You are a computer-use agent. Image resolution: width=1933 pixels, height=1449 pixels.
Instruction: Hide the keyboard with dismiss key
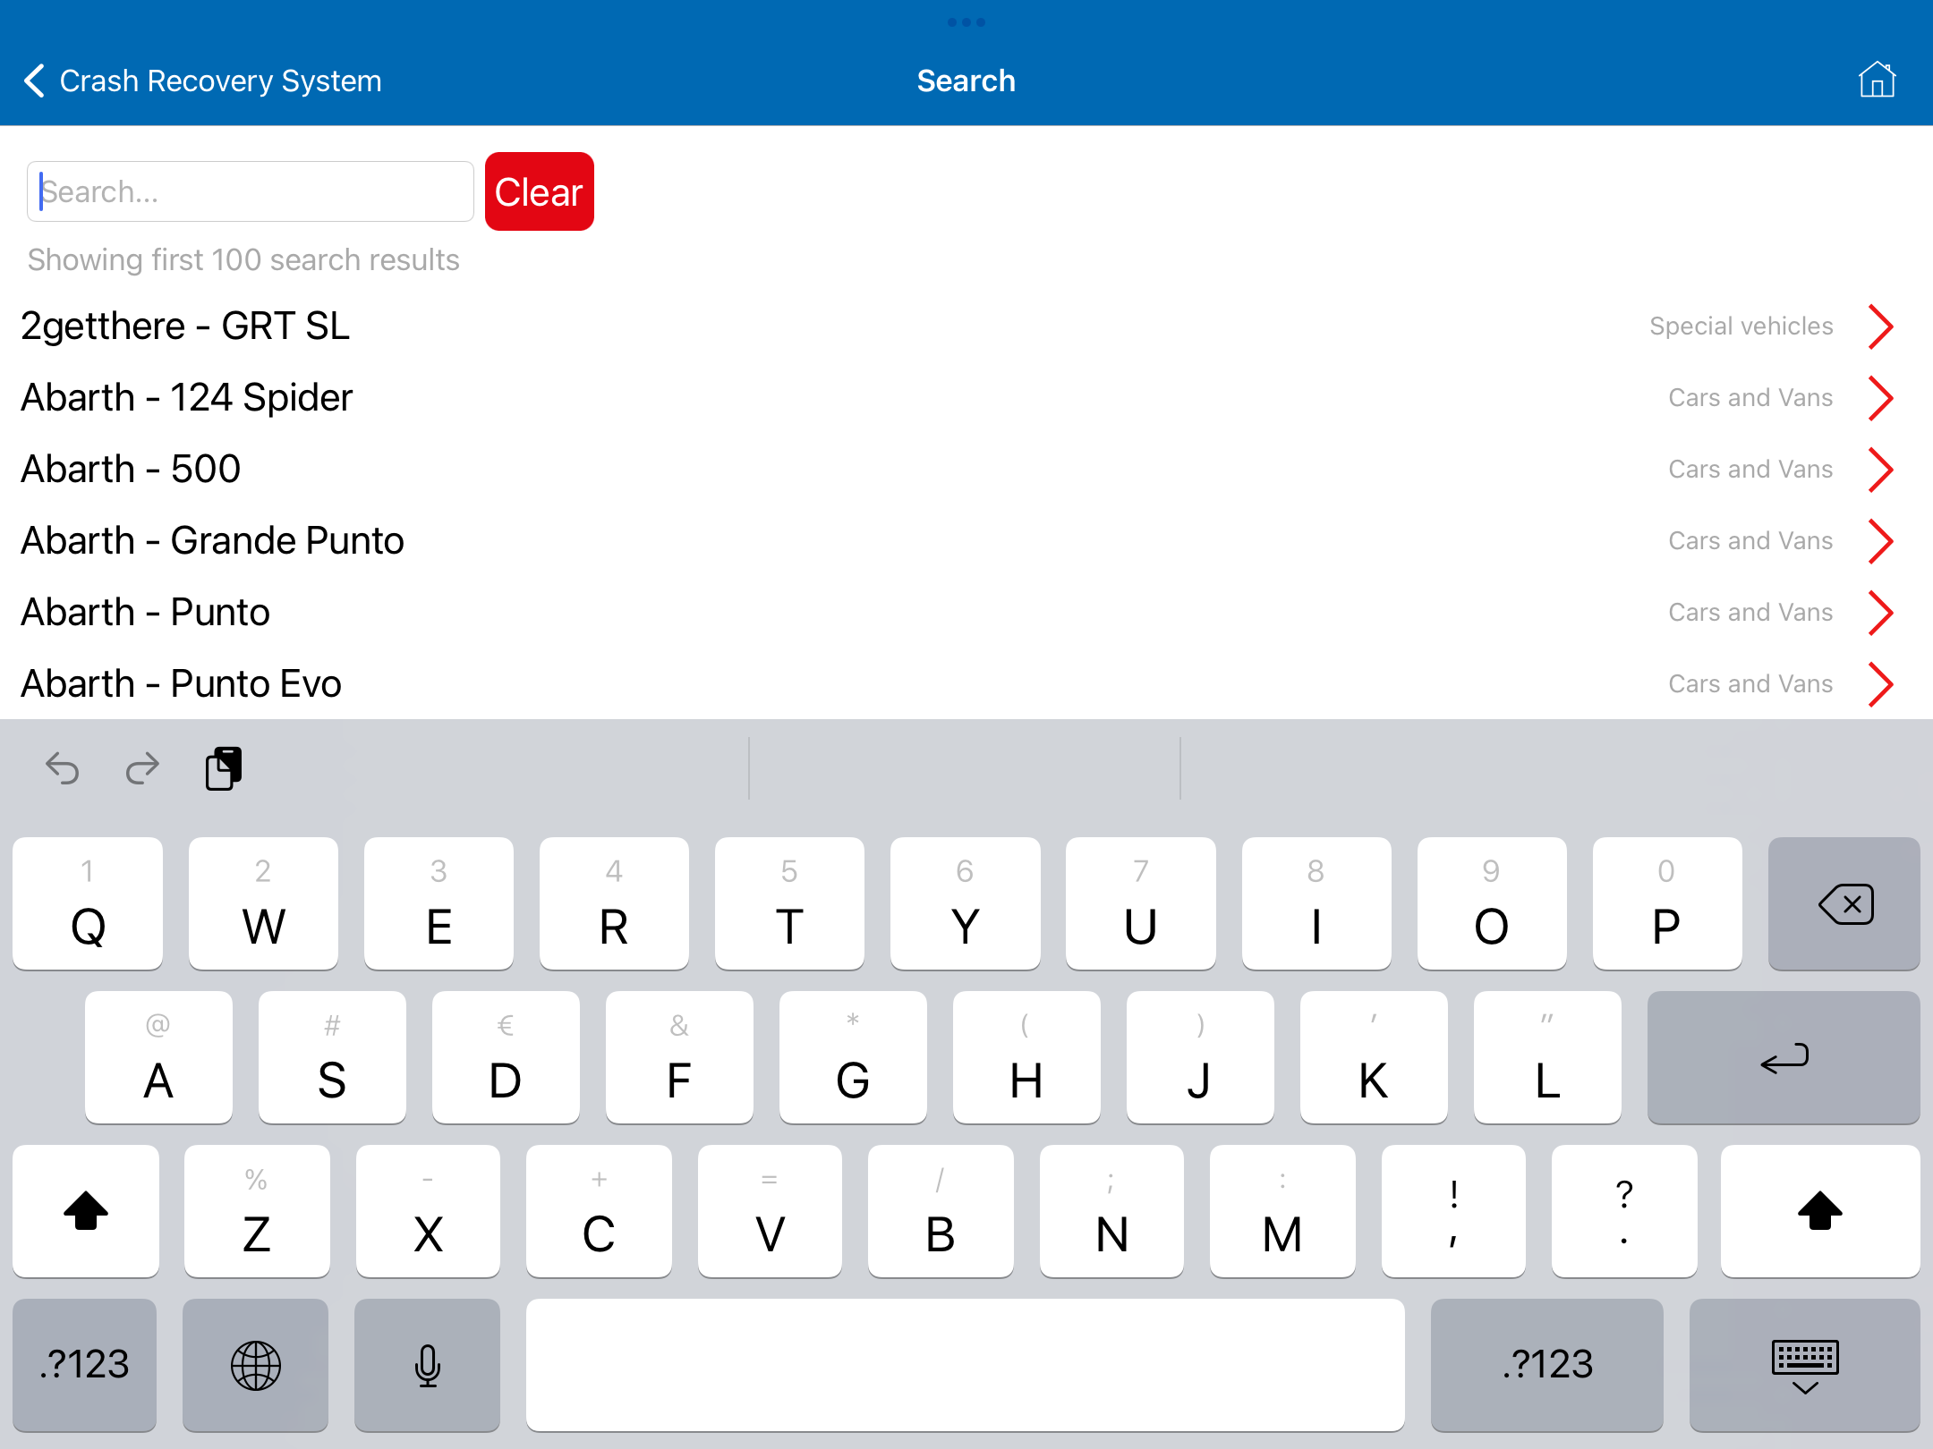point(1805,1365)
